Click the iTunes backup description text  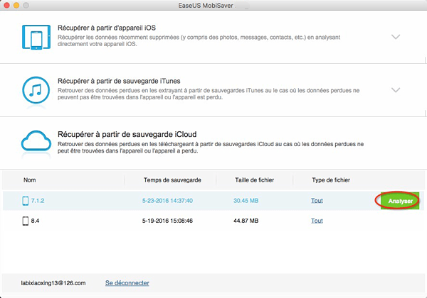[209, 94]
